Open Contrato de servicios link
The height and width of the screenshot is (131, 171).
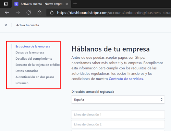click(x=126, y=79)
